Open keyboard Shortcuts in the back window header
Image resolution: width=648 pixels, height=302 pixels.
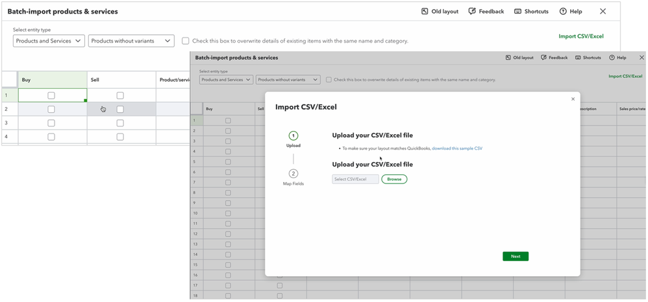(531, 12)
